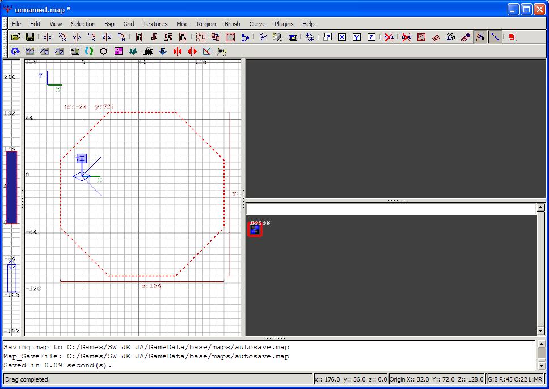Click the put caps on patch icon
Image resolution: width=549 pixels, height=389 pixels.
pyautogui.click(x=466, y=37)
